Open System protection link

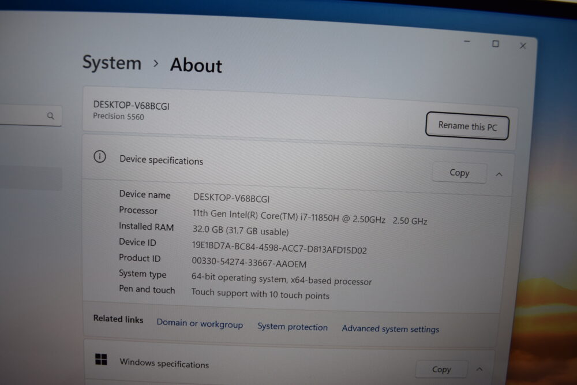point(293,327)
